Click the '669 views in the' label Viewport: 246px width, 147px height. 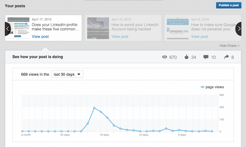(x=35, y=74)
